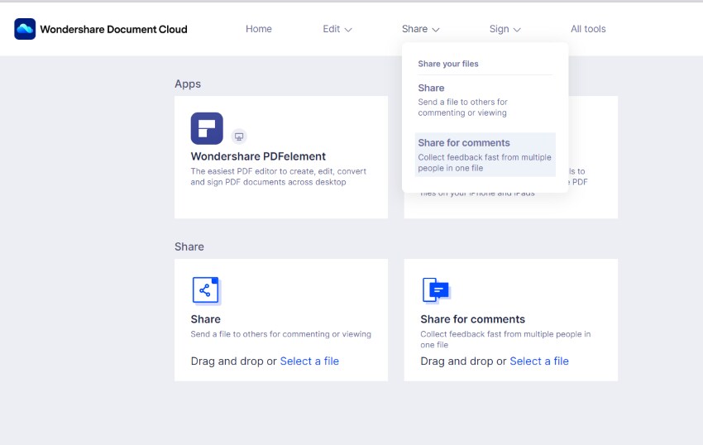
Task: Click the Wondershare Document Cloud brand name
Action: click(x=113, y=29)
